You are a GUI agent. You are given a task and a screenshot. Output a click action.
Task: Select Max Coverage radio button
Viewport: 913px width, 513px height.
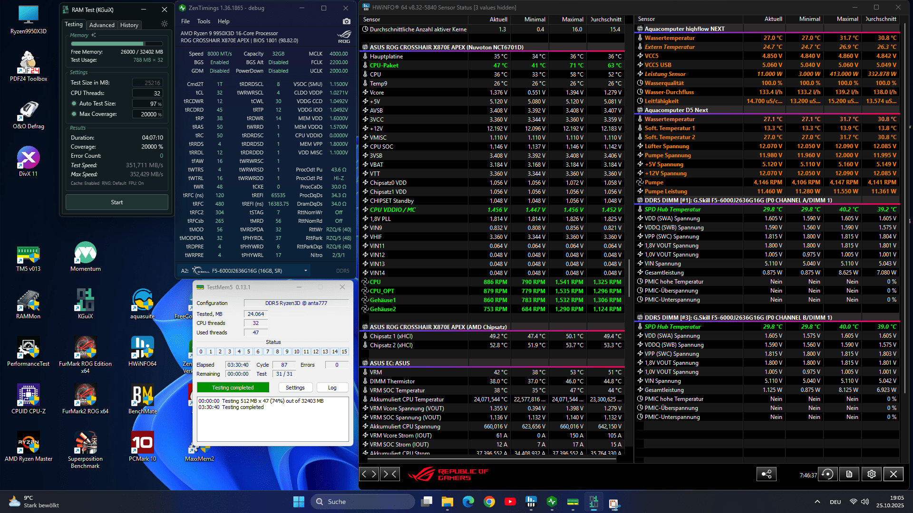tap(74, 114)
